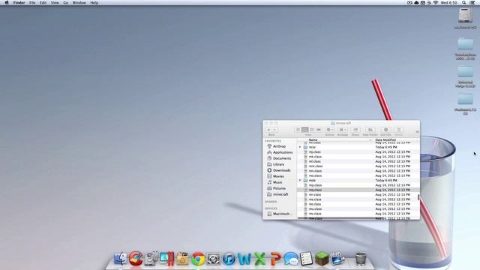Screen dimensions: 480x270
Task: Open the Go menu
Action: [66, 2]
